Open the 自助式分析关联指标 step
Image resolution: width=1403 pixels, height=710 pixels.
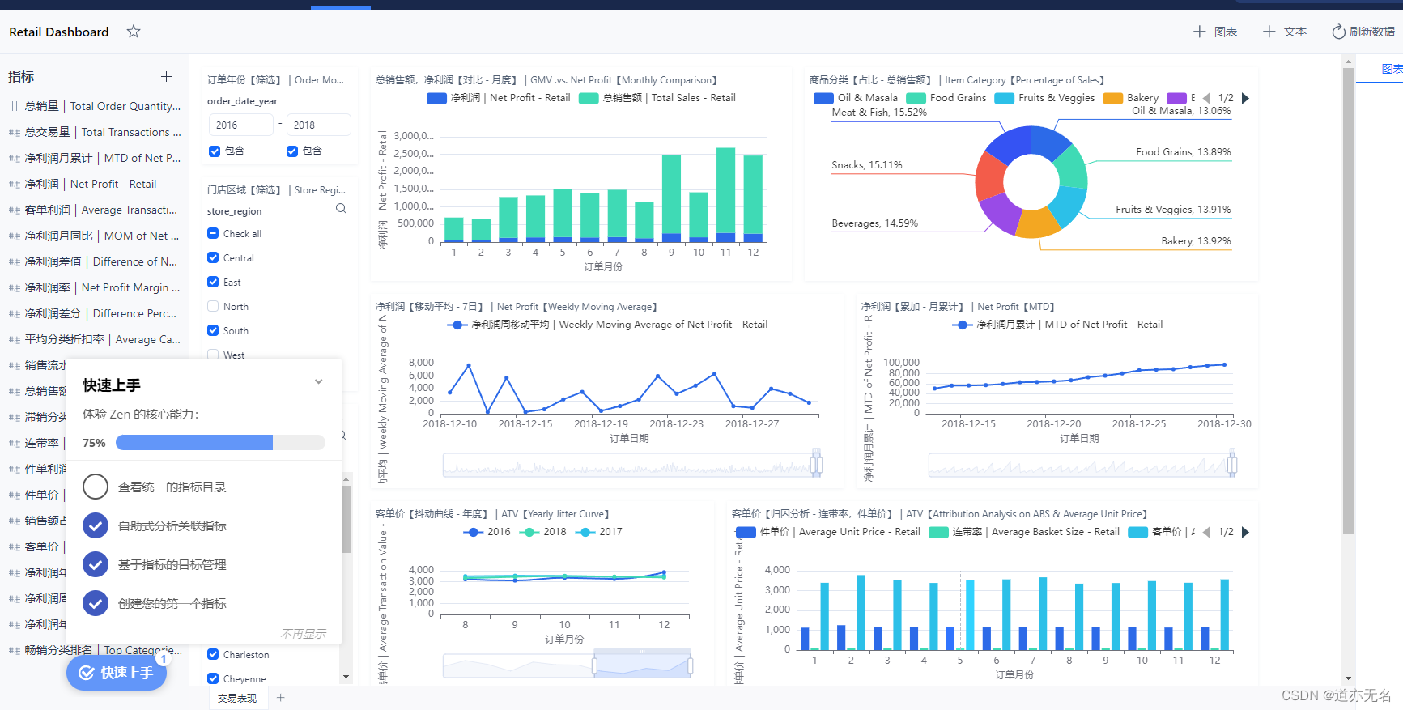pos(172,525)
